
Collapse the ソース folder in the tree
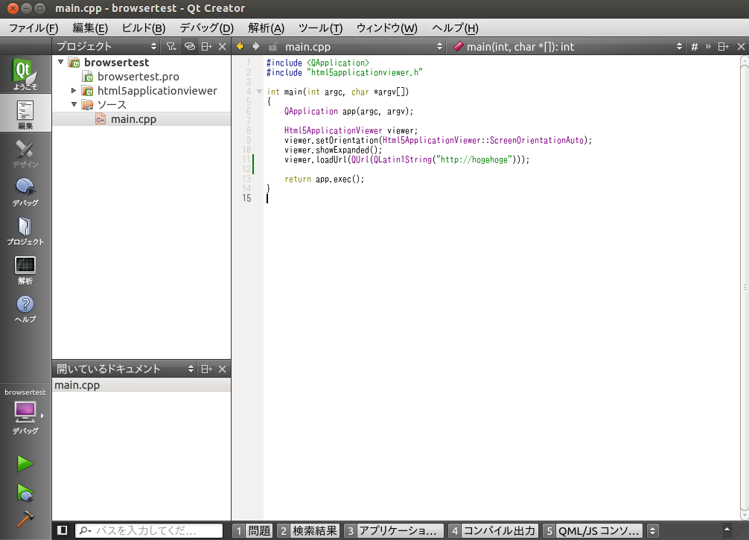coord(74,104)
